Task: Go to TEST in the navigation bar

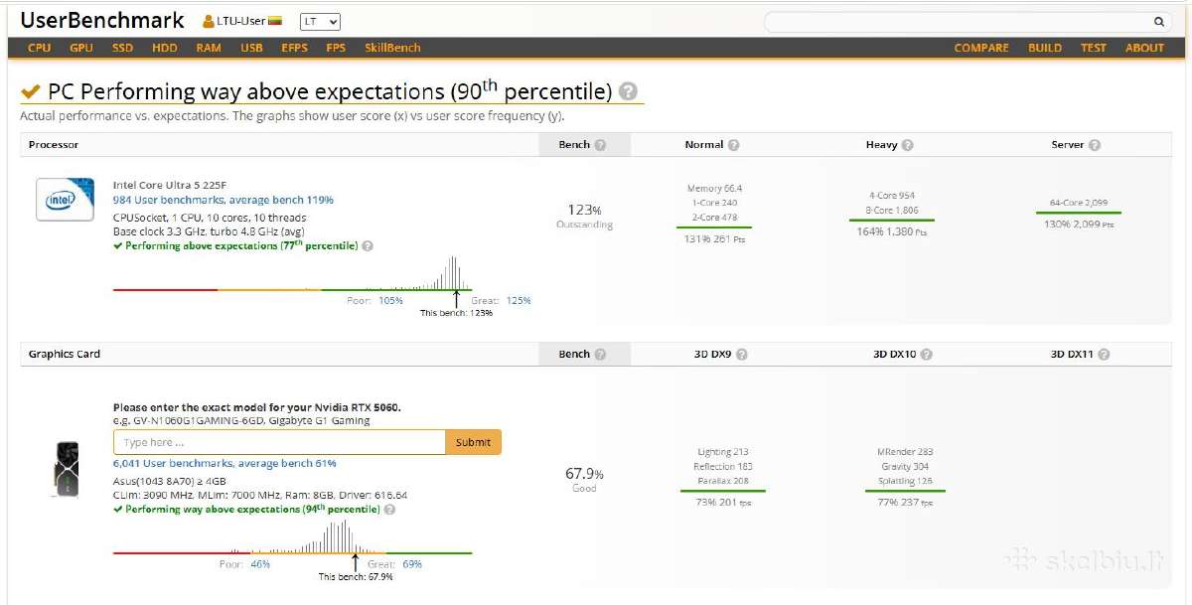Action: point(1094,48)
